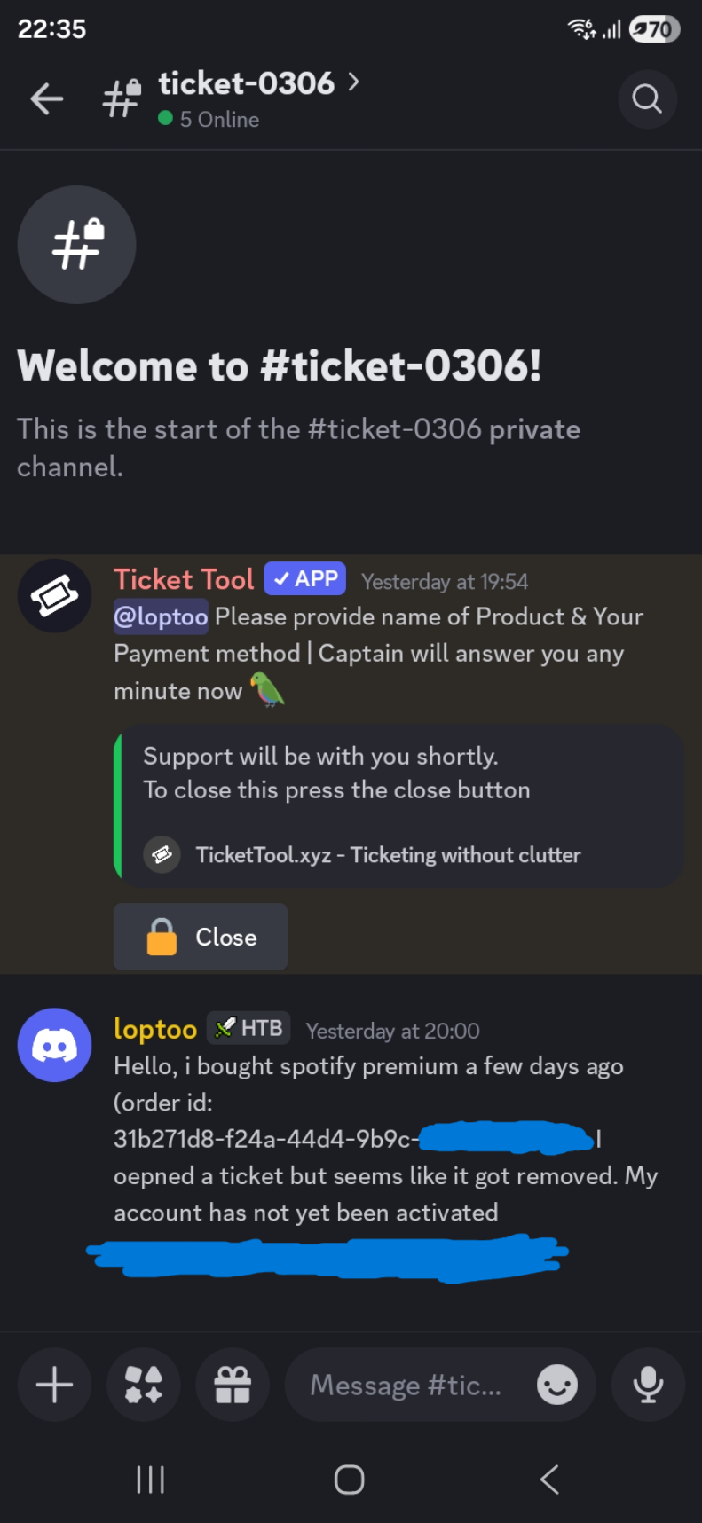This screenshot has width=702, height=1523.
Task: Open the emoji picker smiley
Action: 557,1385
